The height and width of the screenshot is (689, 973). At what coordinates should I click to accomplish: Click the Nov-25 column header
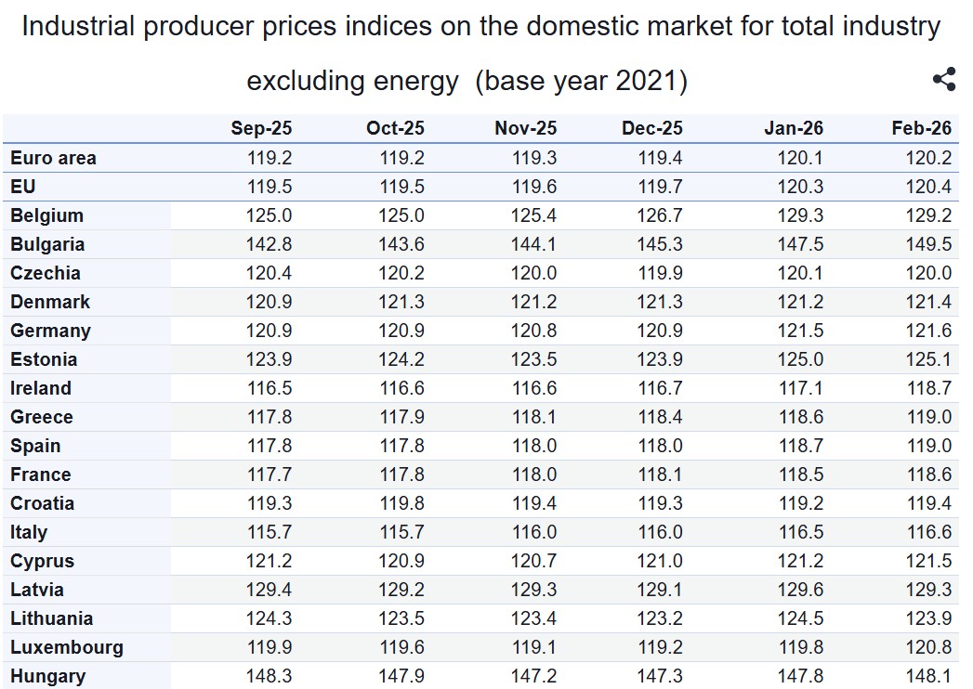click(x=526, y=129)
